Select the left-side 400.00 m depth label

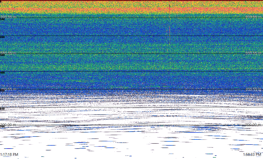tap(8, 89)
